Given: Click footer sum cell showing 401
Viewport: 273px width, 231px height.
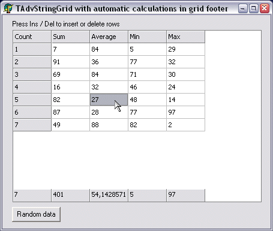Looking at the screenshot, I should (70, 195).
